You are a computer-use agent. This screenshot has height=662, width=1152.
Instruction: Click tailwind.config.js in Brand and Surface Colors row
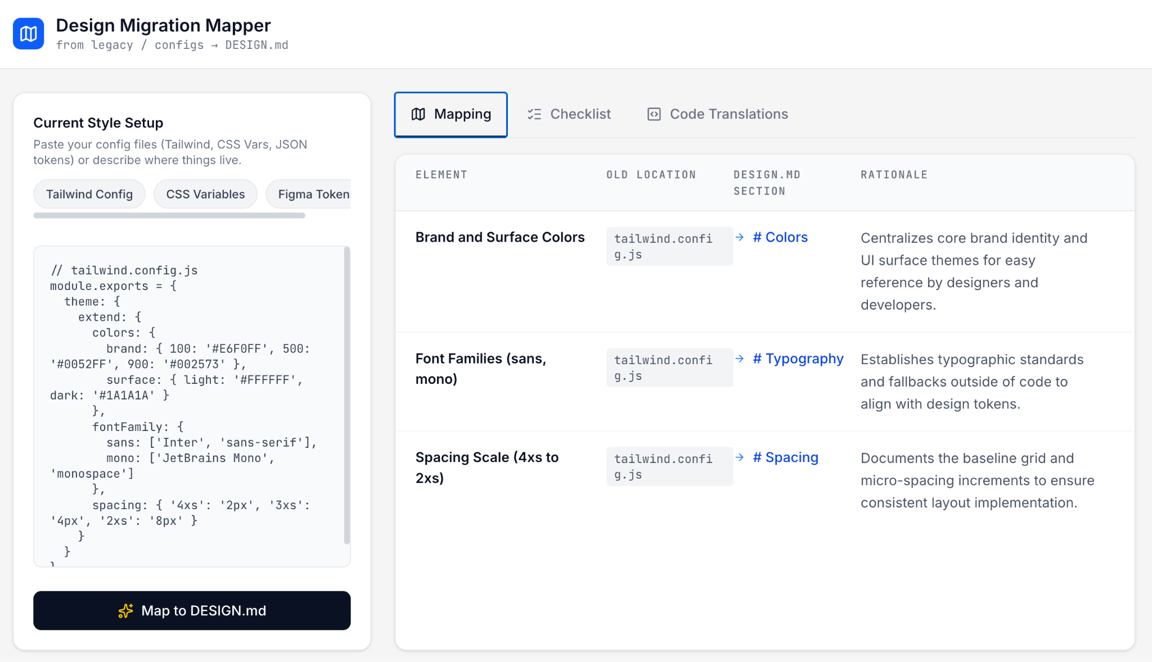[669, 246]
